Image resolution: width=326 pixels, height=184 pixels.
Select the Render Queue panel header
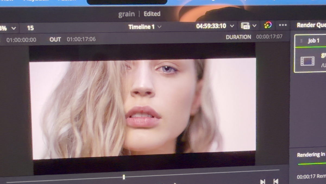pyautogui.click(x=311, y=25)
